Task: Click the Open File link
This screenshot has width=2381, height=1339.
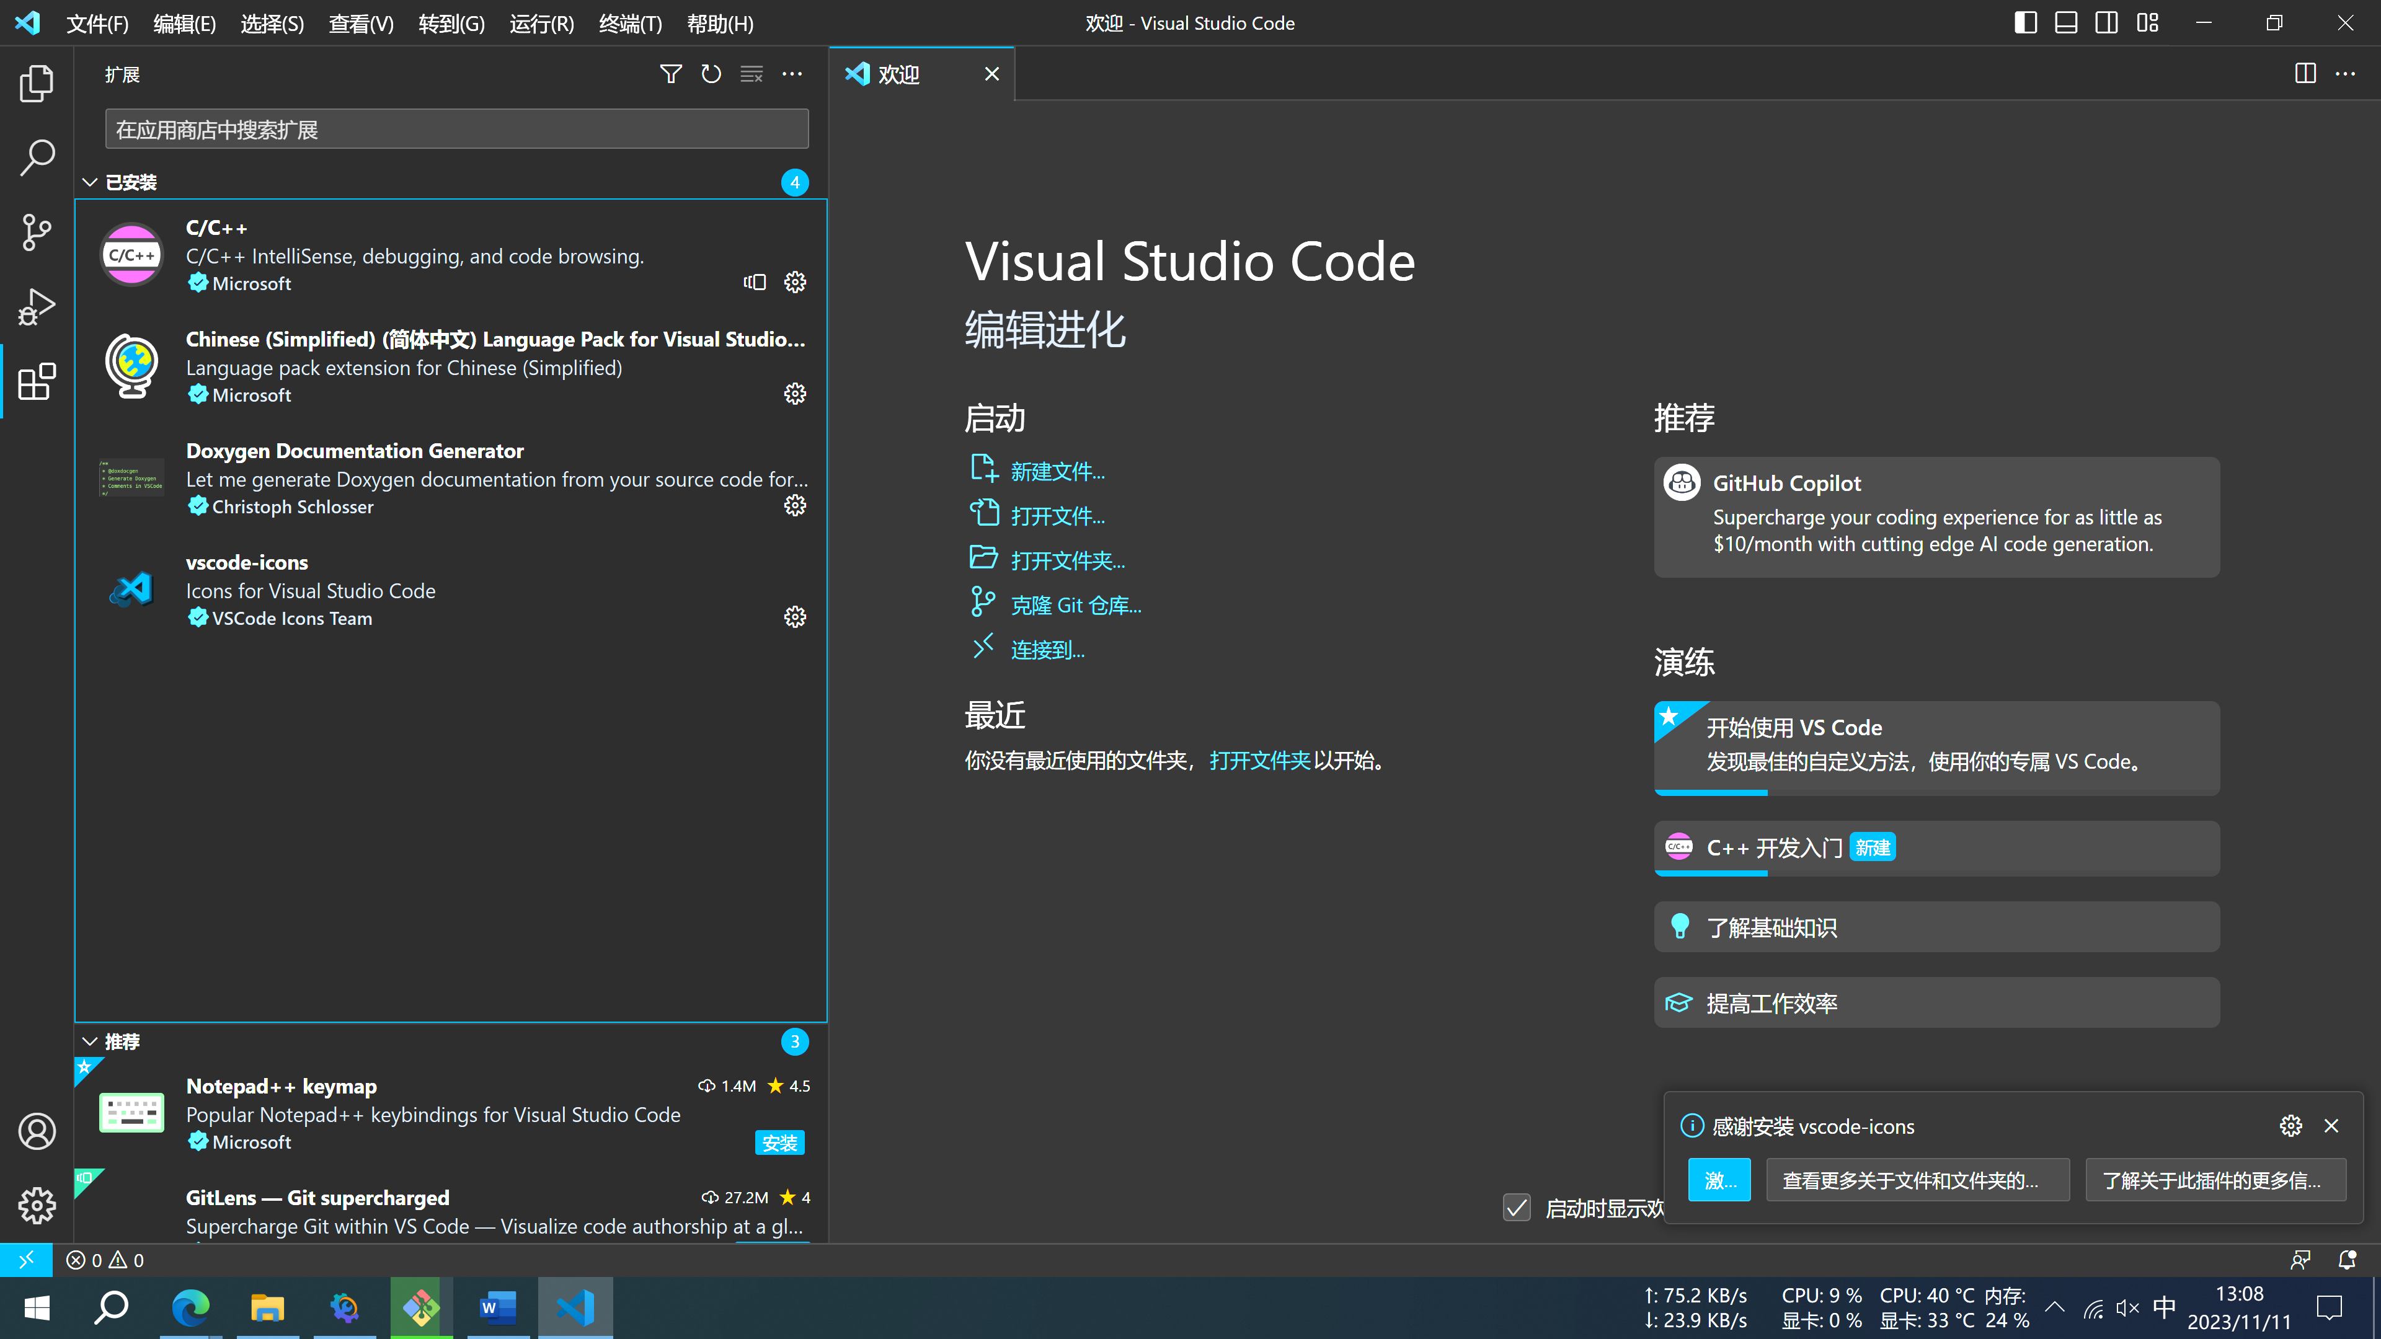Action: click(1057, 516)
